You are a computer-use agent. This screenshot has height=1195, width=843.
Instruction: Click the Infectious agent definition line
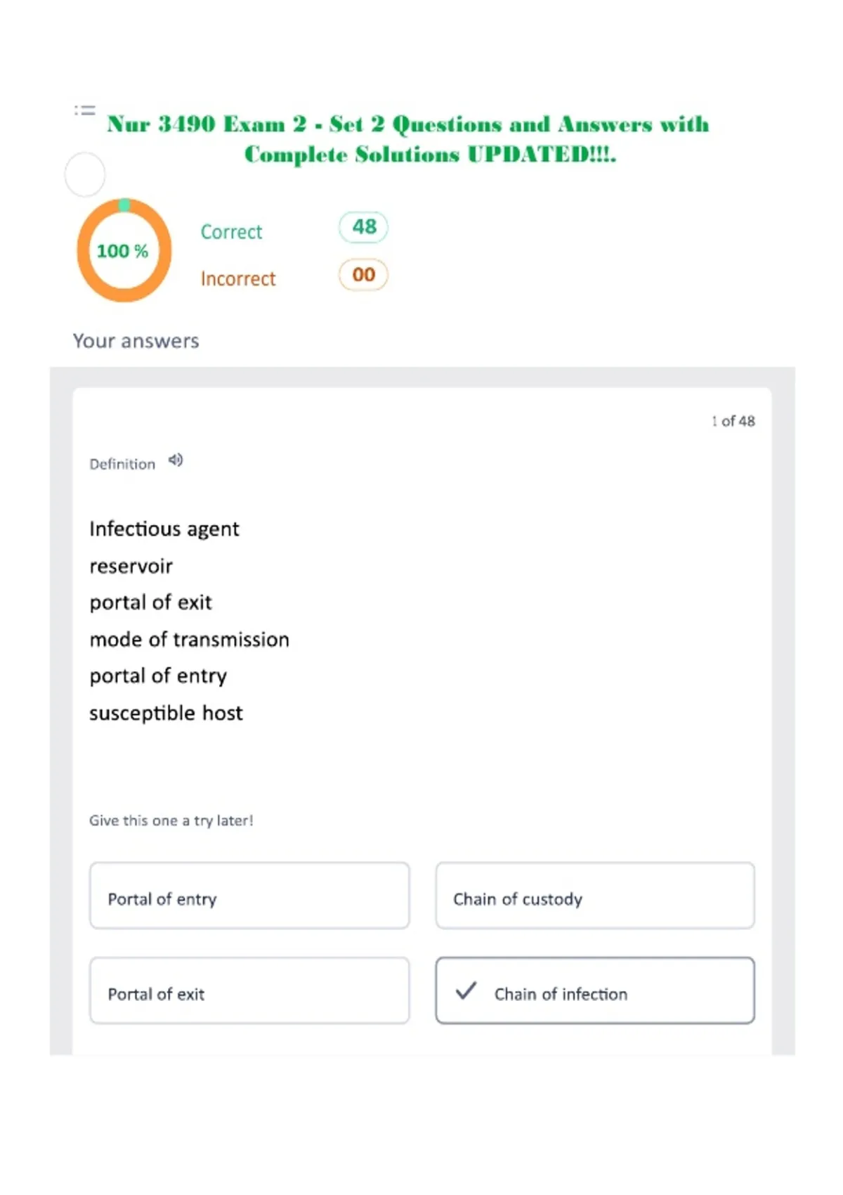coord(164,529)
